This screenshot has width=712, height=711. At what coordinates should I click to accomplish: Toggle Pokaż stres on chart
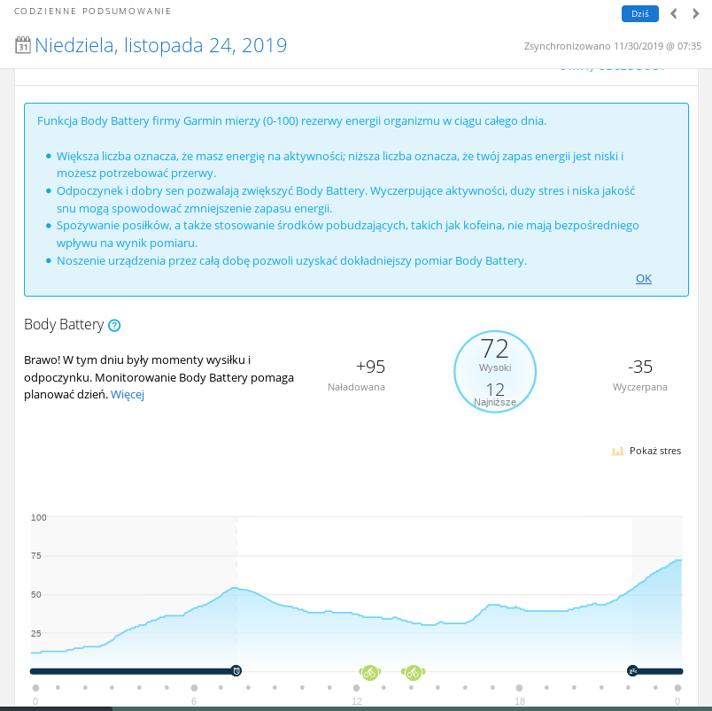click(646, 451)
